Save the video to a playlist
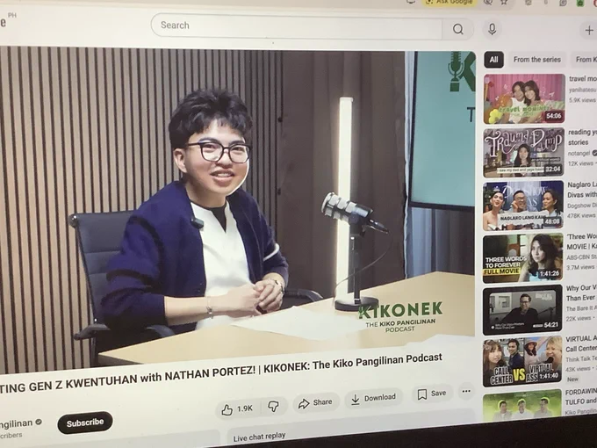 (432, 394)
